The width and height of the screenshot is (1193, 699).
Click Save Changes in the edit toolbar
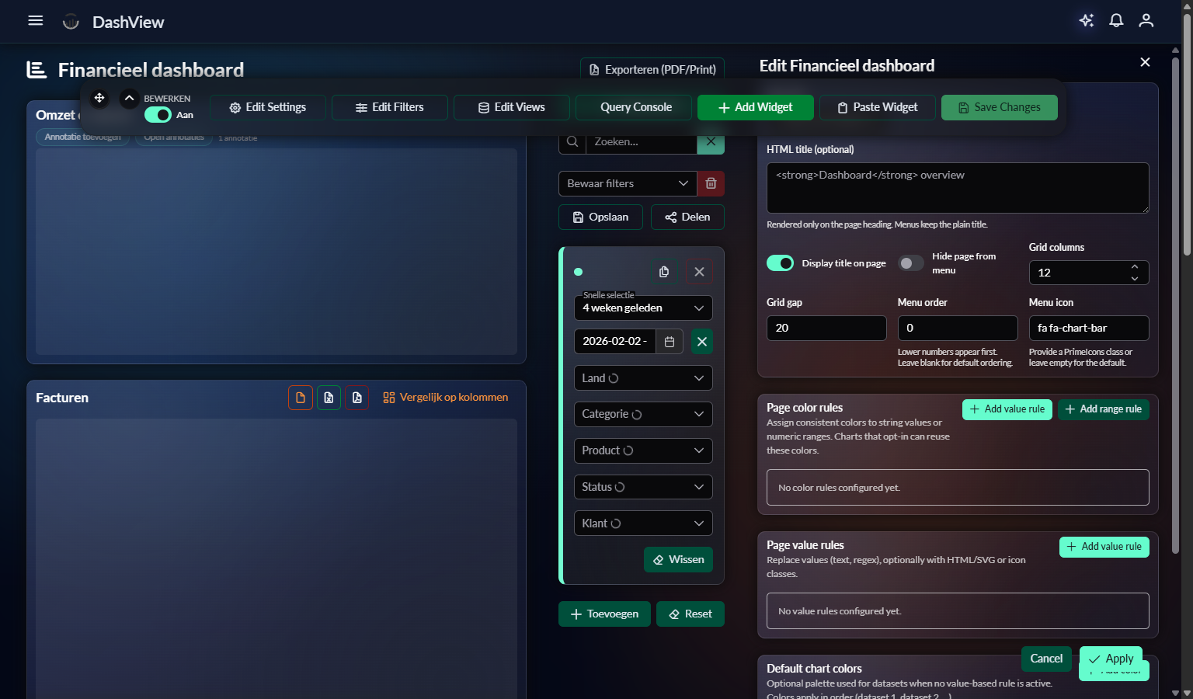999,107
